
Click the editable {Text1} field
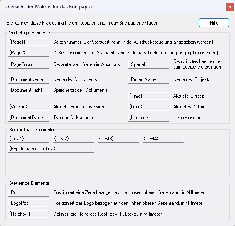(x=29, y=139)
